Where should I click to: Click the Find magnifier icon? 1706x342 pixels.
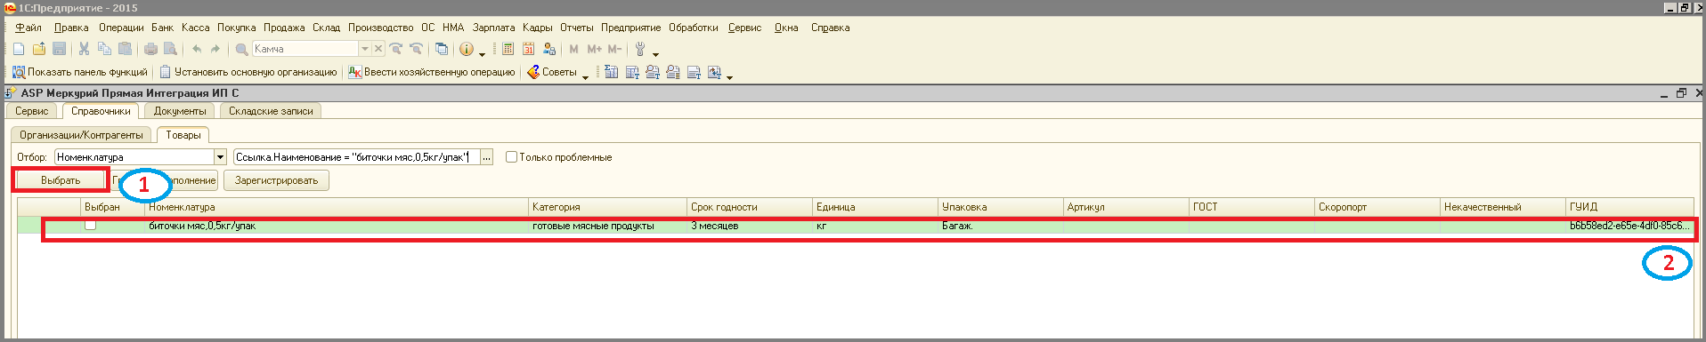pos(241,49)
